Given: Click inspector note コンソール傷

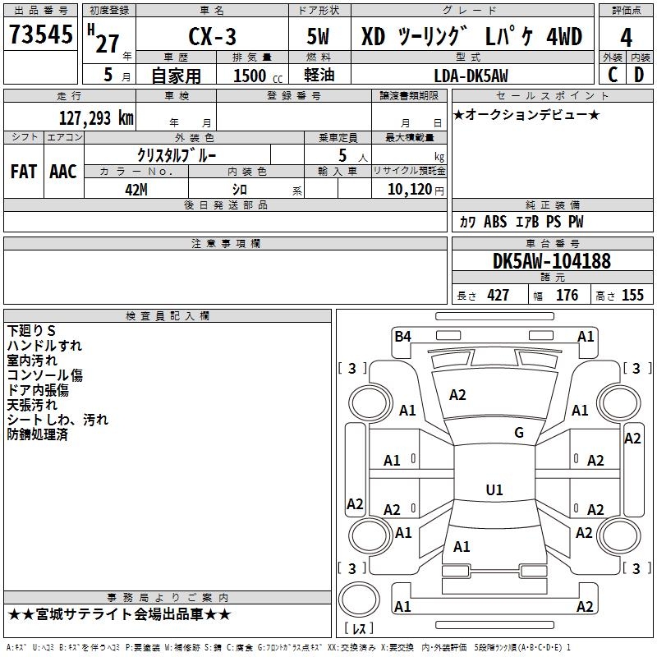Looking at the screenshot, I should point(45,375).
